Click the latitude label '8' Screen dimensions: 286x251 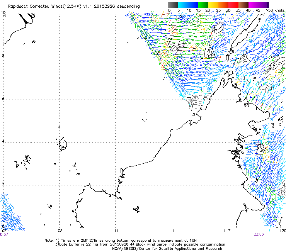[x=3, y=56]
